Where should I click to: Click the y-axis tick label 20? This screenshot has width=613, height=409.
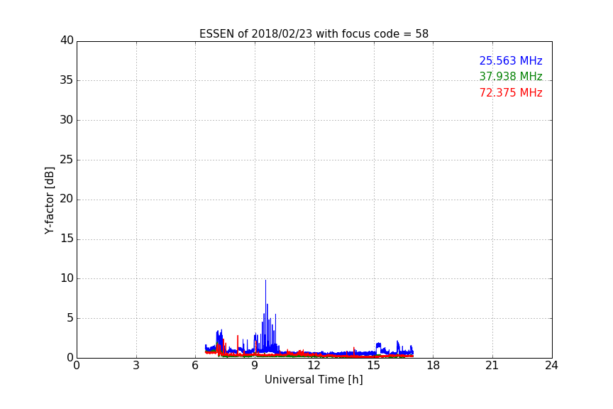click(x=67, y=199)
